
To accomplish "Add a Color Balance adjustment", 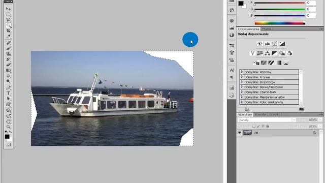I will pos(267,53).
